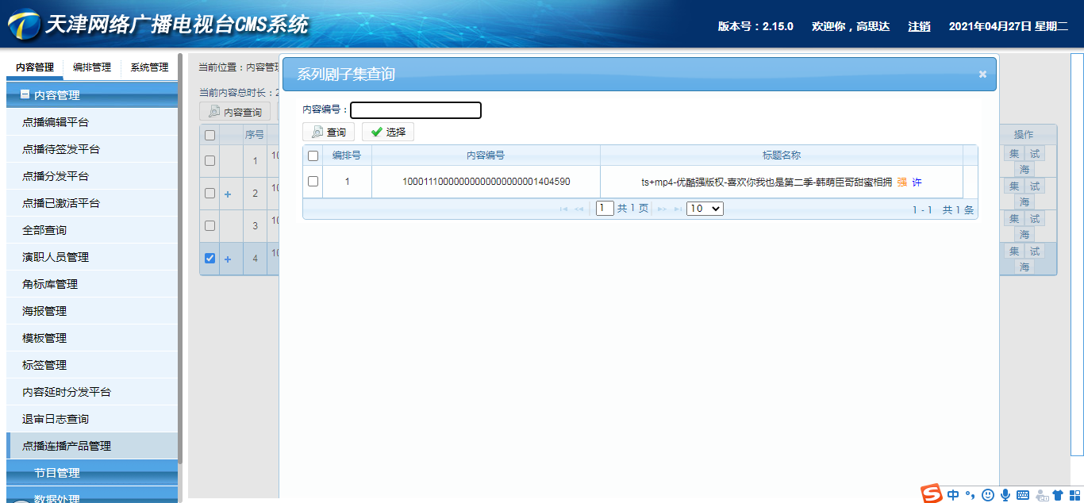Go to the next page in pager

[662, 209]
